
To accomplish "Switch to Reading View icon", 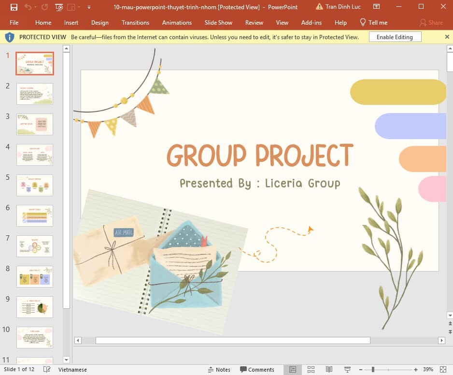I will (329, 369).
